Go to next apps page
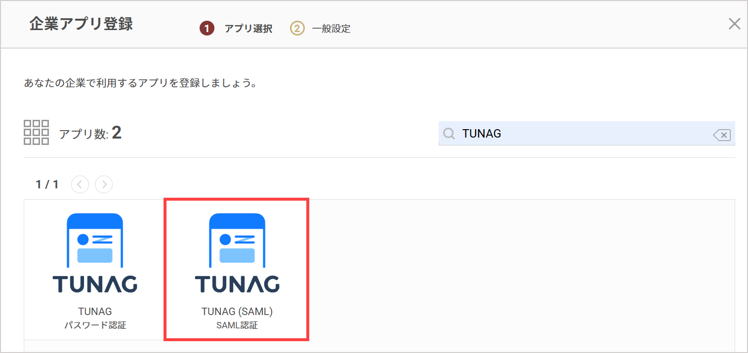The width and height of the screenshot is (748, 353). coord(104,184)
